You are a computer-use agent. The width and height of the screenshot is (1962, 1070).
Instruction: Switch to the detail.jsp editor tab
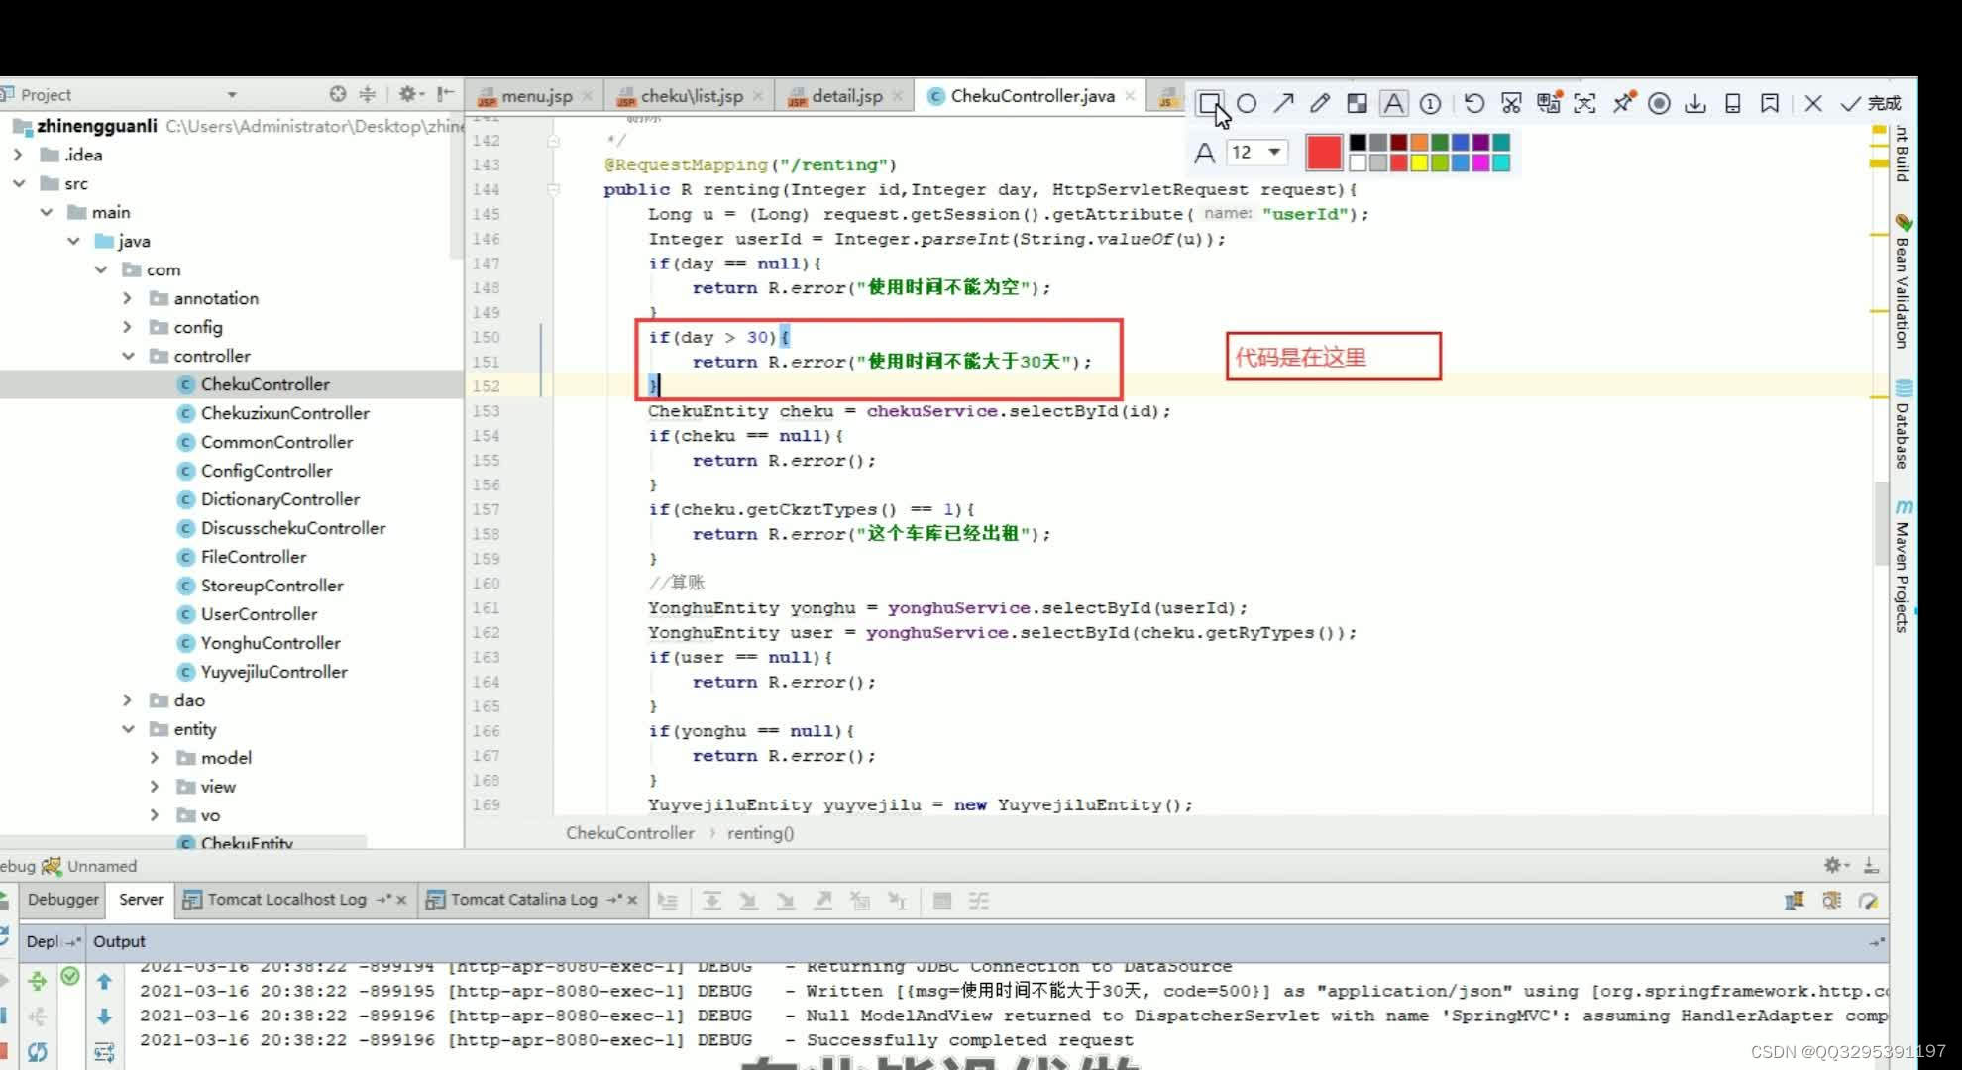click(846, 96)
